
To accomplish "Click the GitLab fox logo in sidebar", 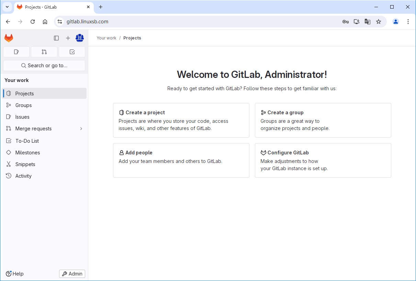I will point(9,38).
